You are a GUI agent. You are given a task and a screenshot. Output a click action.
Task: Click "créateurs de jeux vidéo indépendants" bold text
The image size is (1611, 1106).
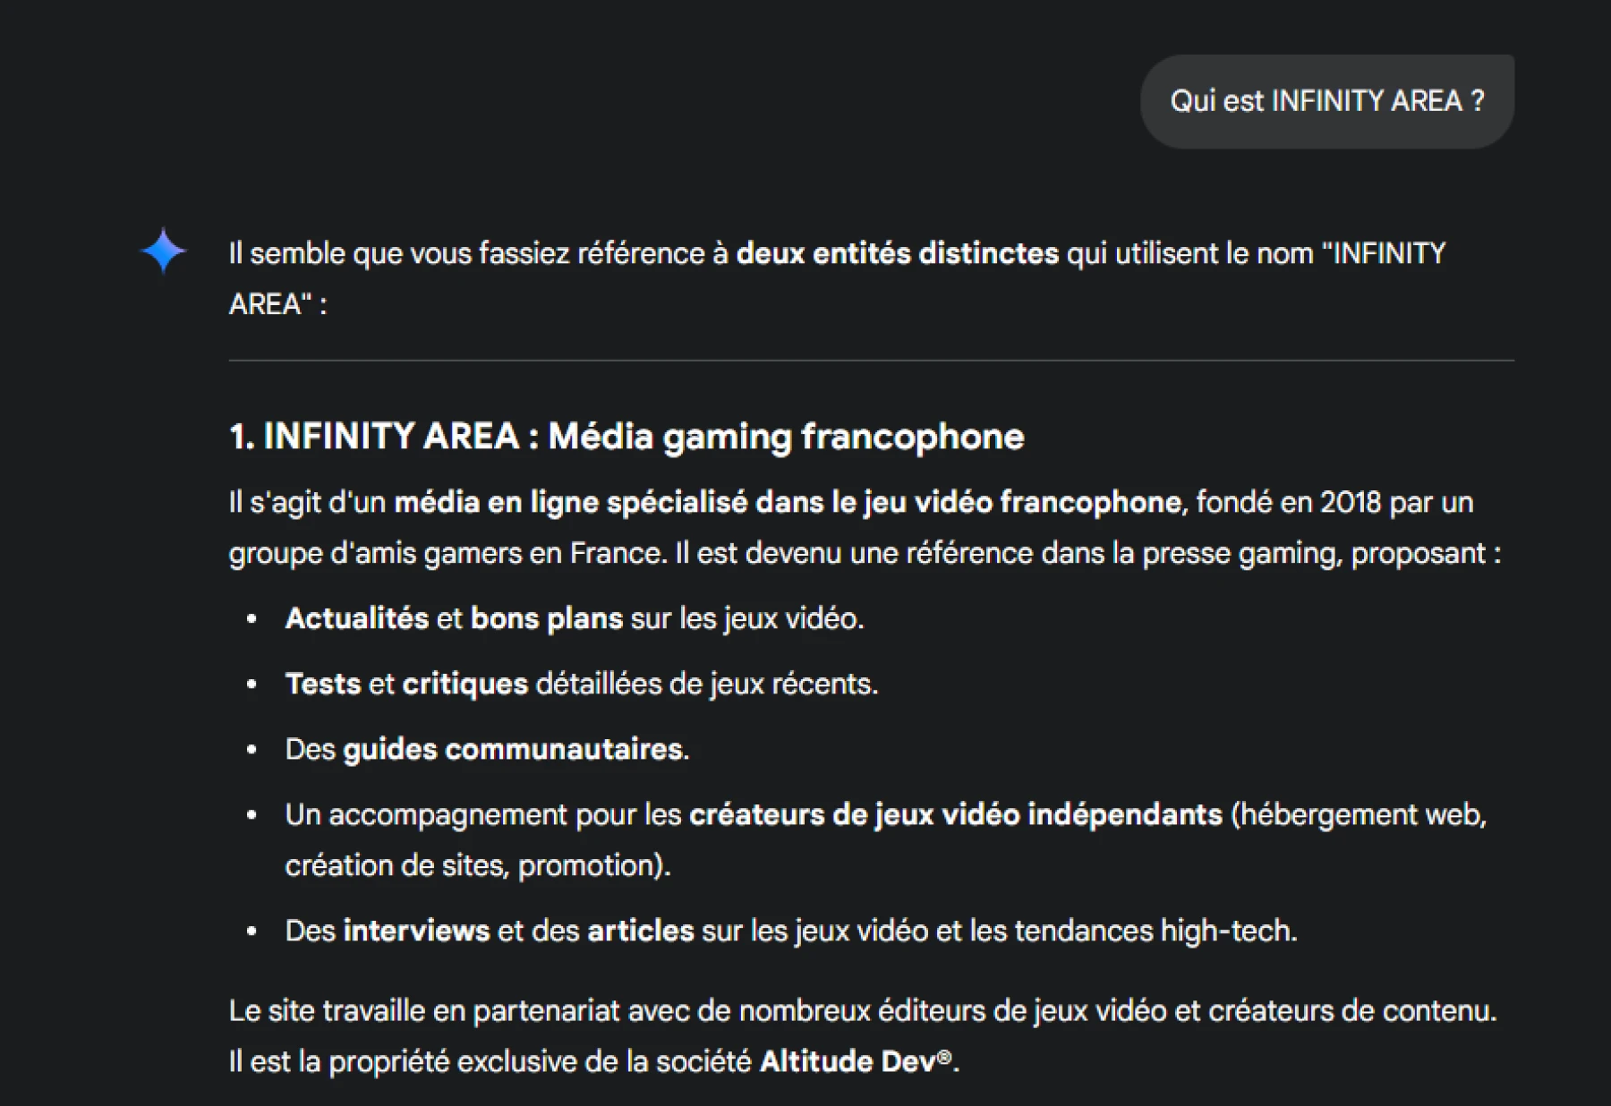pos(955,815)
